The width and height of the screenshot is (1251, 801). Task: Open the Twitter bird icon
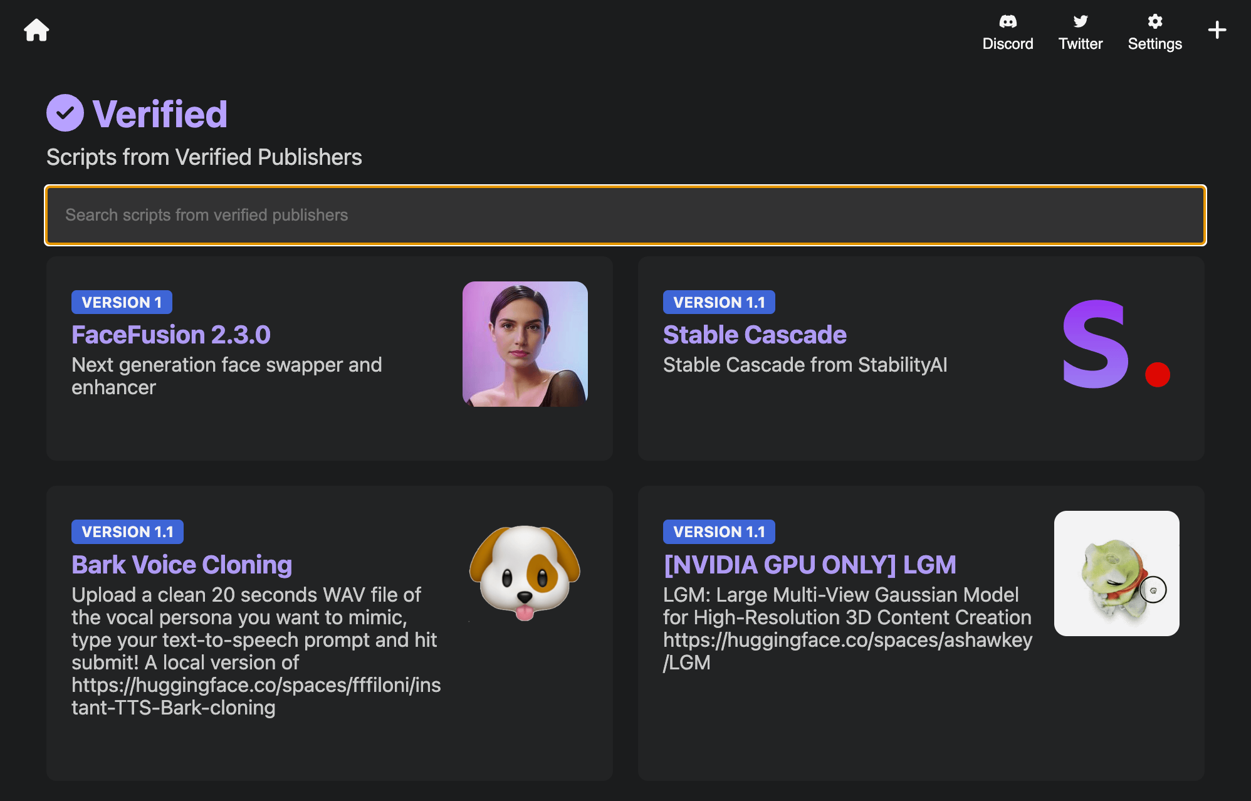tap(1080, 22)
